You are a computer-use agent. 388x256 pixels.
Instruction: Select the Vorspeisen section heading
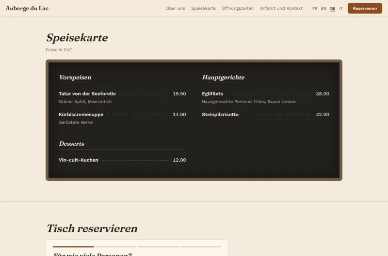pos(75,77)
